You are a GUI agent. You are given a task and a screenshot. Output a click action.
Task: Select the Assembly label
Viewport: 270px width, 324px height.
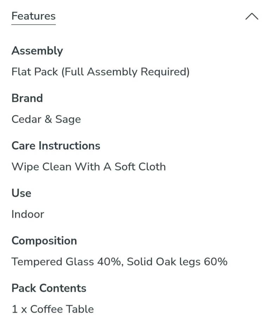(x=37, y=51)
